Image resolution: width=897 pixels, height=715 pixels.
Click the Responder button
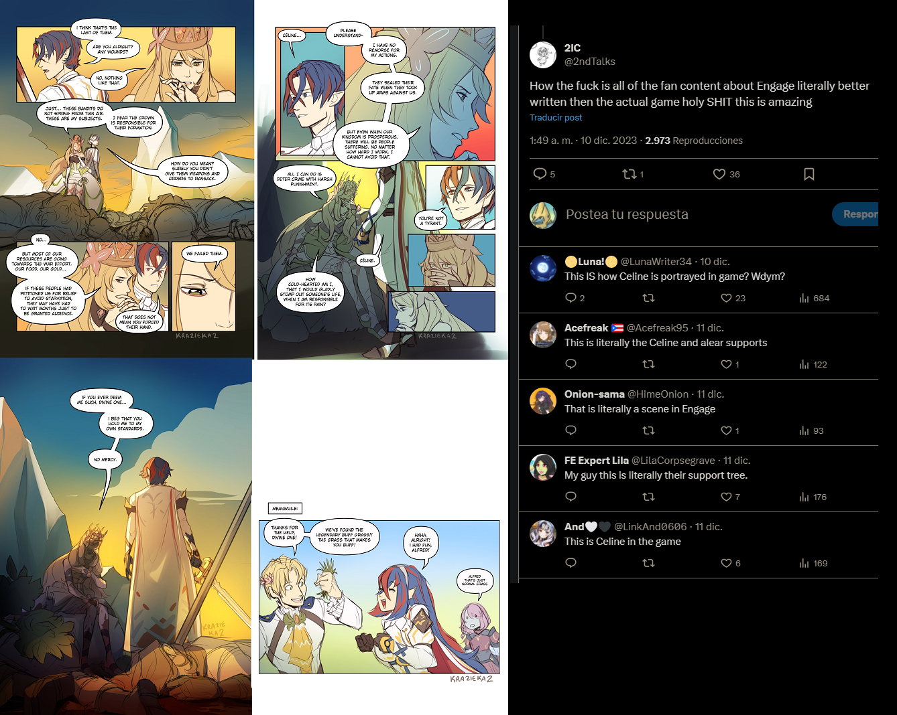click(855, 214)
